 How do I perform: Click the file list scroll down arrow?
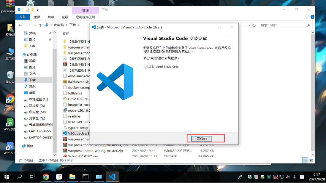click(313, 155)
